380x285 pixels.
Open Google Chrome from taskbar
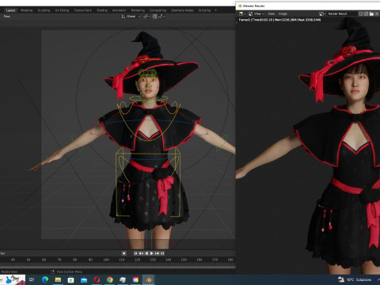click(110, 279)
